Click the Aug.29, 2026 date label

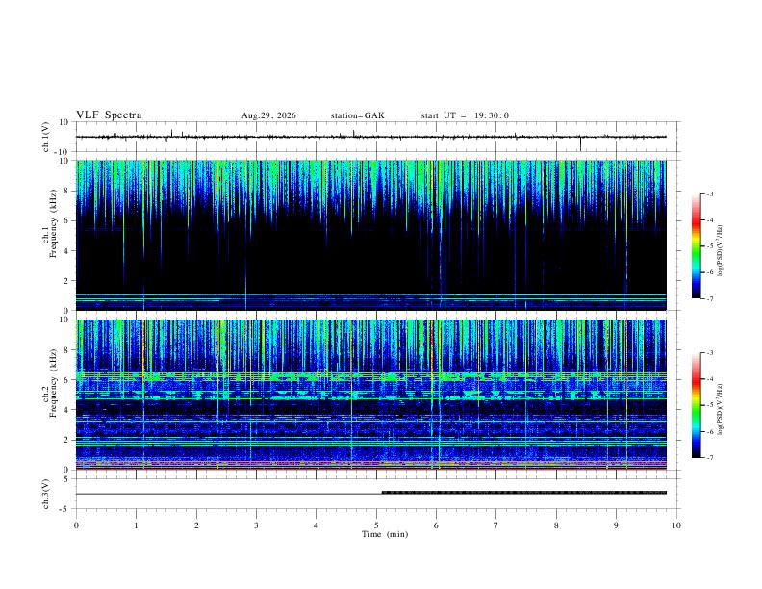[x=268, y=115]
